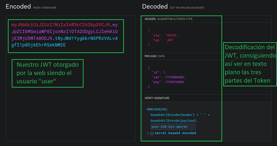This screenshot has width=277, height=146.
Task: Click the PASTE A TOKEN HERE hint text
Action: click(x=45, y=8)
